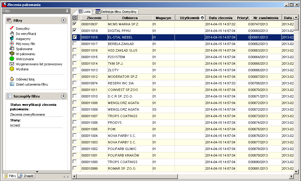The image size is (301, 181).
Task: Apply the Do weryfikacji filter
Action: point(26,34)
